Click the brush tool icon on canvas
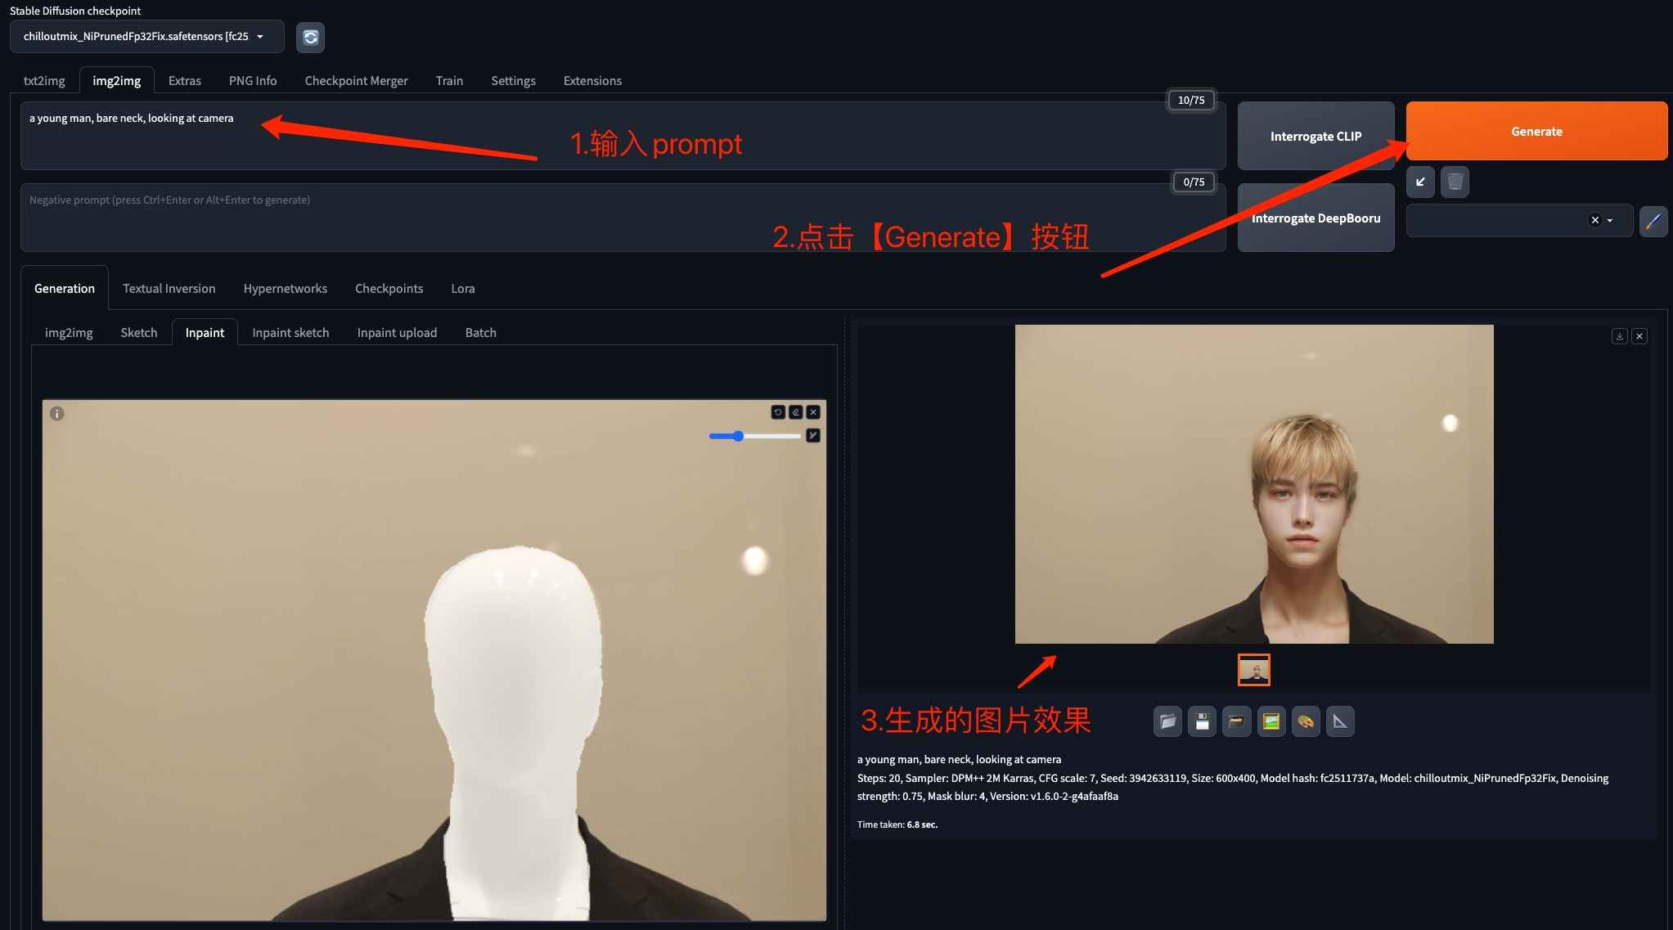This screenshot has width=1673, height=930. 813,436
